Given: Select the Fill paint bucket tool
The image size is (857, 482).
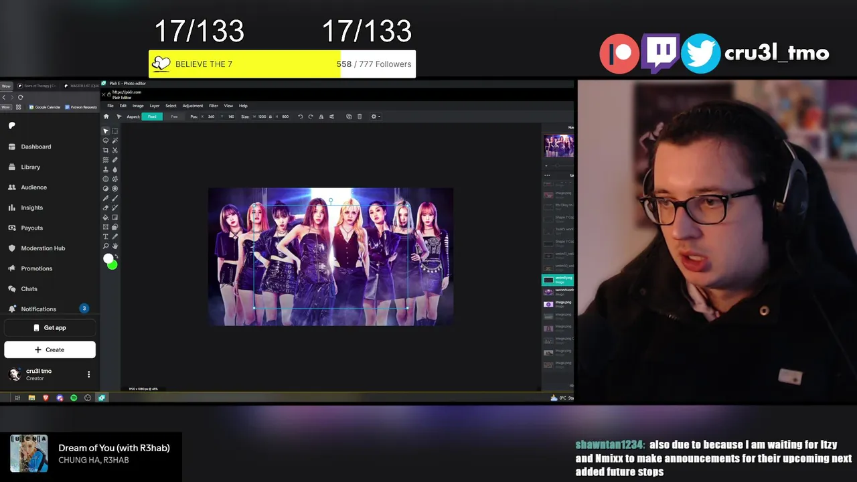Looking at the screenshot, I should coord(106,218).
